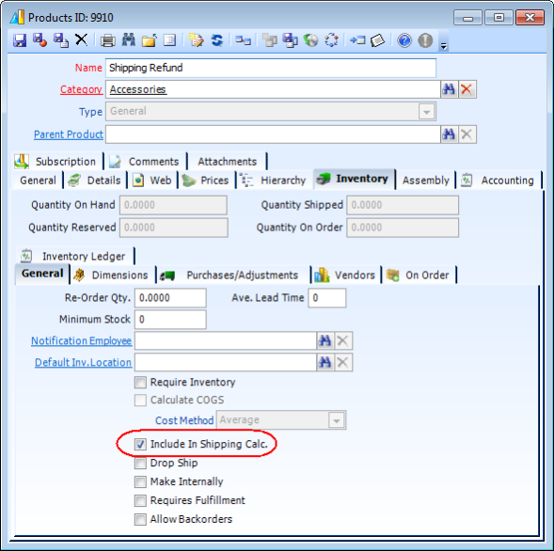
Task: Check the Require Inventory checkbox
Action: coord(140,382)
